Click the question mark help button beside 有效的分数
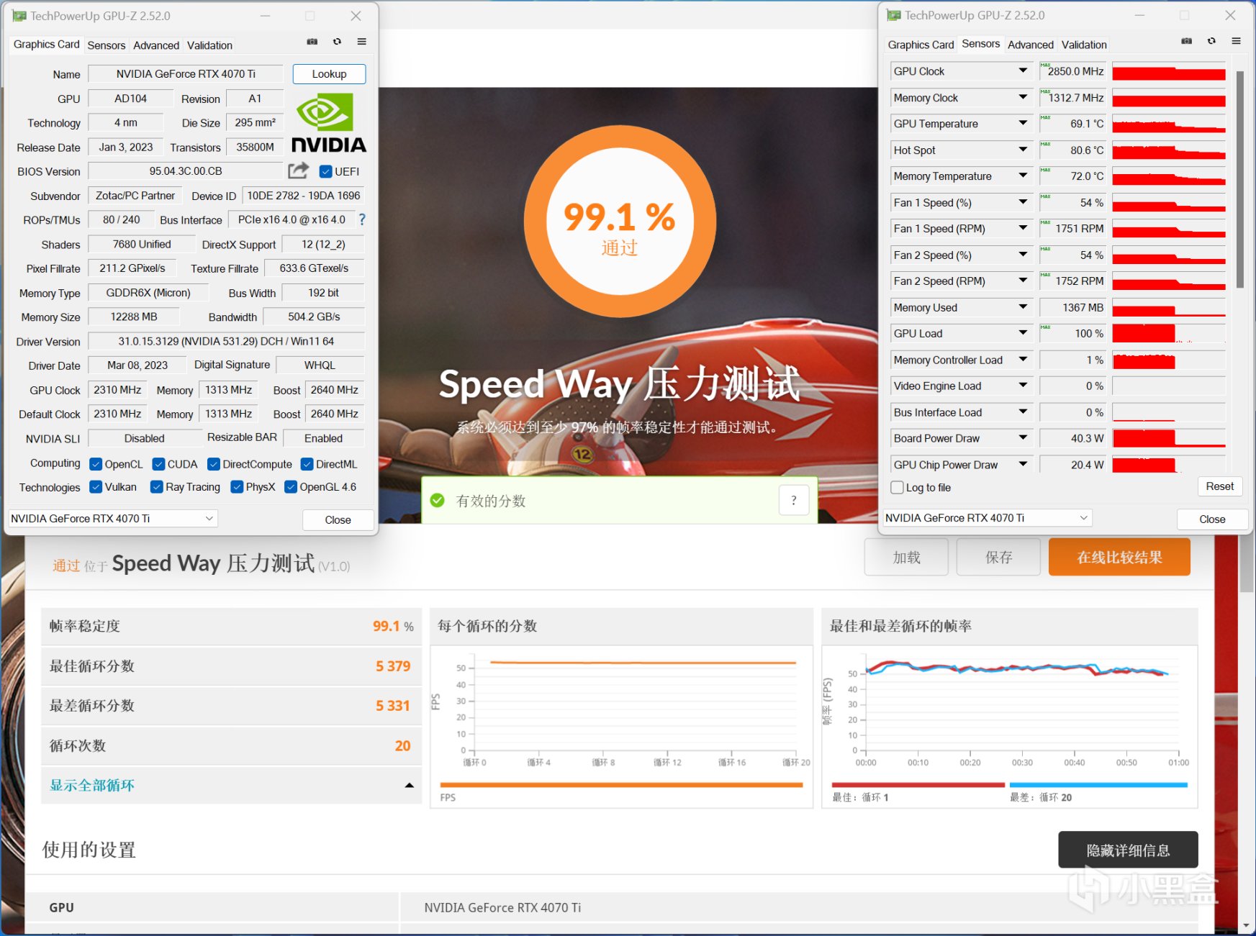 point(794,501)
